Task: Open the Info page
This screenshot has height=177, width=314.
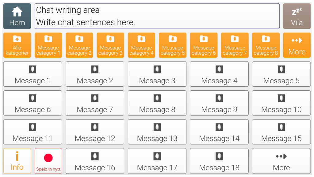Action: [17, 161]
